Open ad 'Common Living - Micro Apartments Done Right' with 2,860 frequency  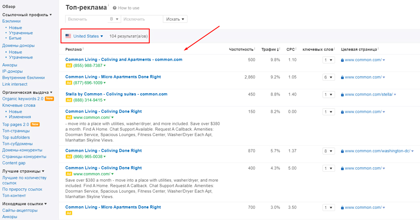pyautogui.click(x=113, y=77)
